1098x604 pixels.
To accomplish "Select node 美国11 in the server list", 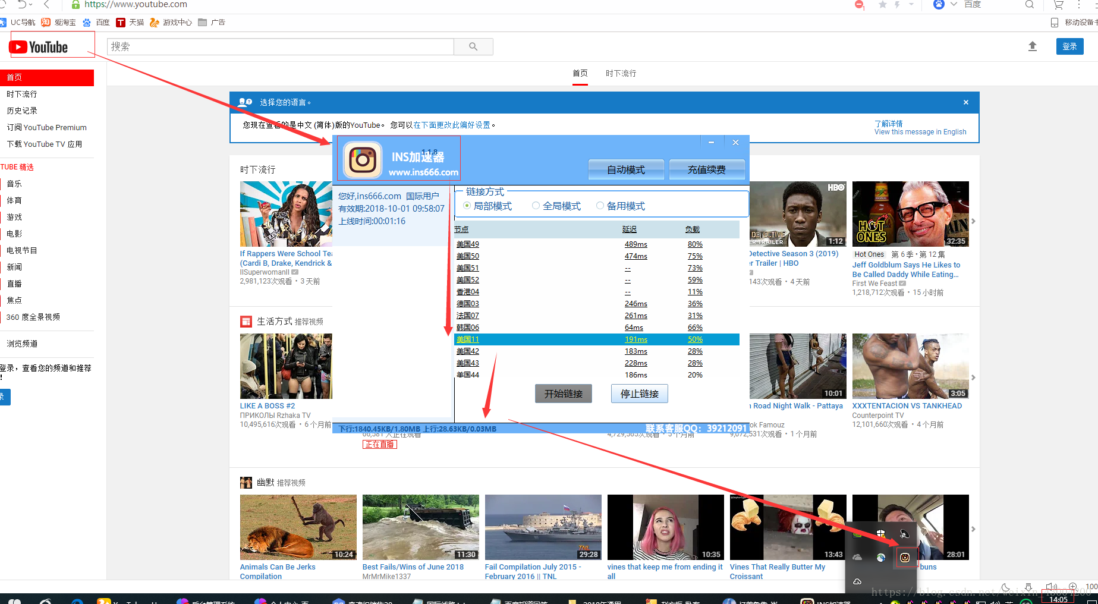I will point(597,339).
